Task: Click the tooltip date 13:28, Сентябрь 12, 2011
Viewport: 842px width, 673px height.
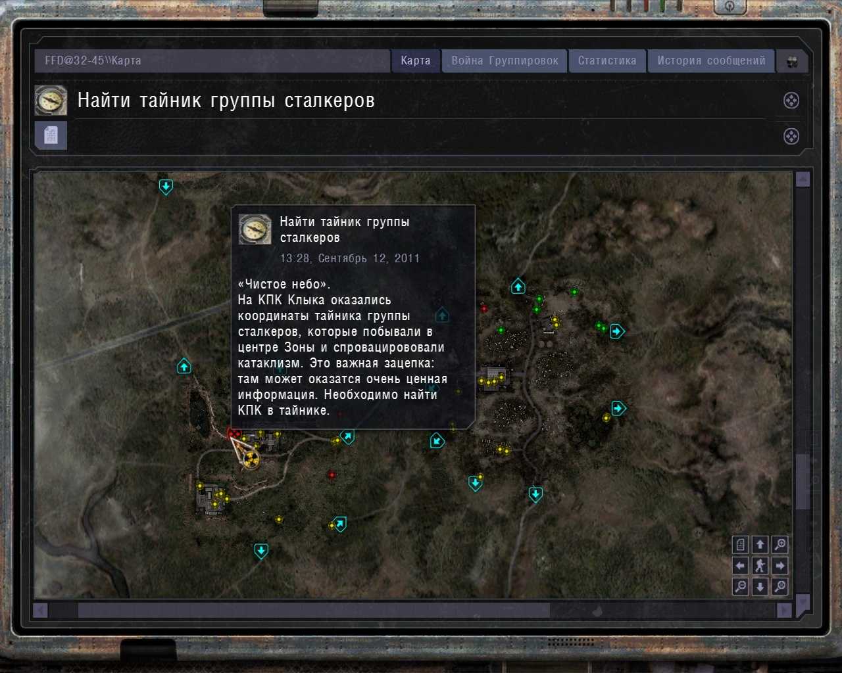Action: click(x=350, y=258)
